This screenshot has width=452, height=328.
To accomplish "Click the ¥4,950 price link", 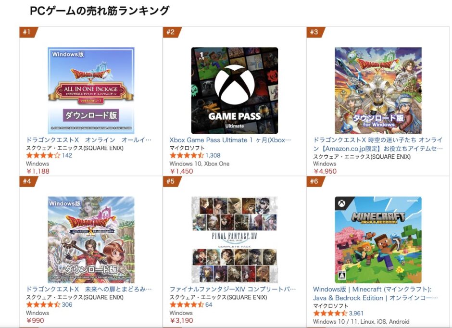I will tap(325, 171).
